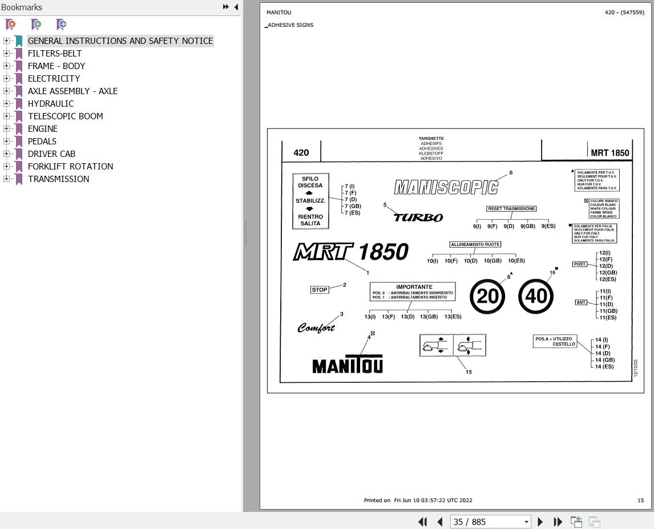The width and height of the screenshot is (654, 529).
Task: Jump to the last page
Action: point(558,522)
